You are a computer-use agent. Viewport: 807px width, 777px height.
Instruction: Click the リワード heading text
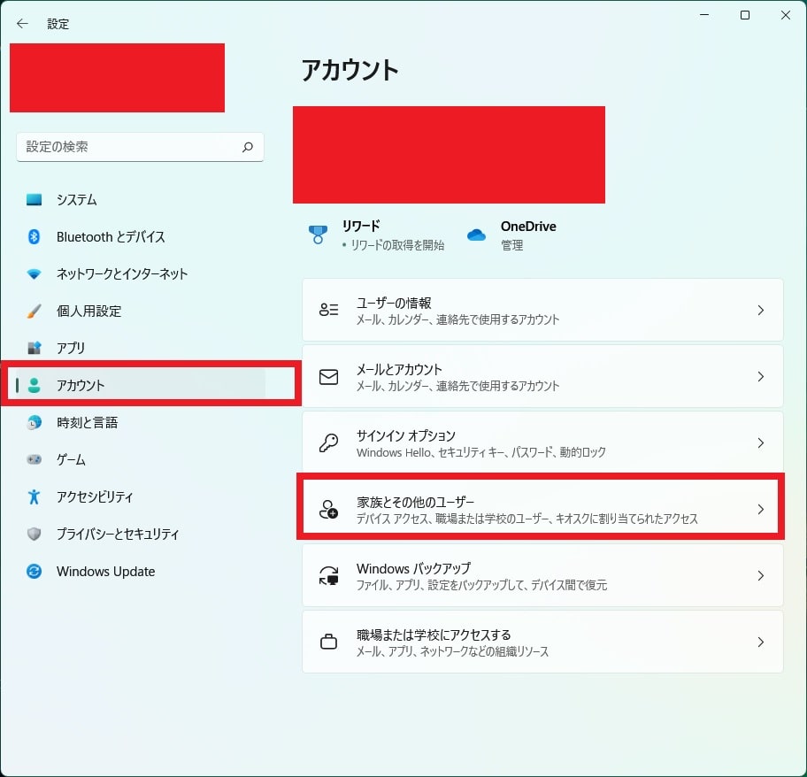(361, 226)
